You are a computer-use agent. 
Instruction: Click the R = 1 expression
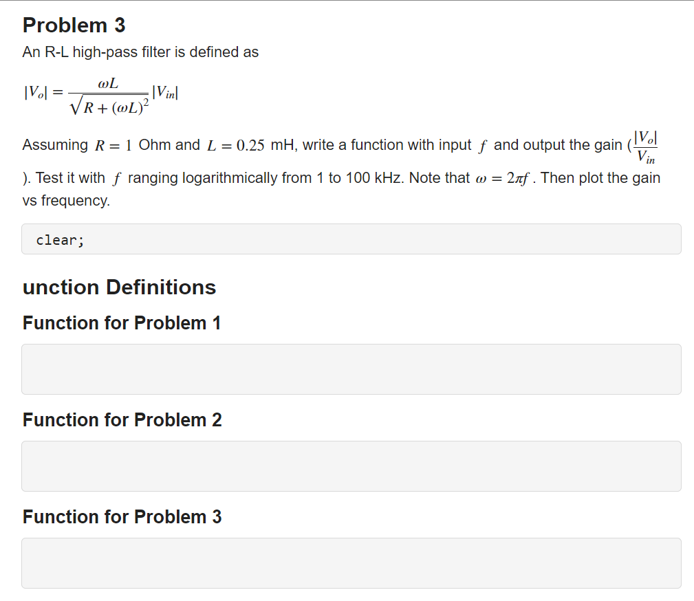tap(113, 145)
